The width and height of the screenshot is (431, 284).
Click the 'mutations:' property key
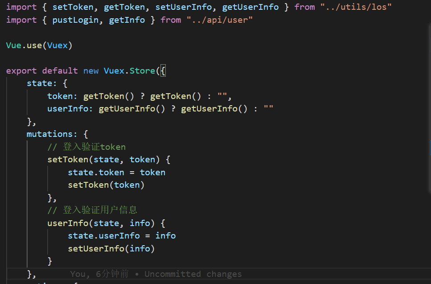coord(52,134)
